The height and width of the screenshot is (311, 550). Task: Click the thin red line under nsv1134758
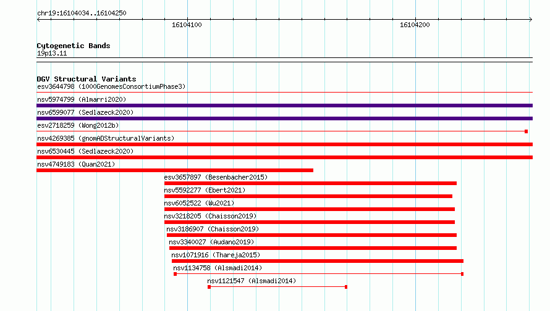[318, 274]
